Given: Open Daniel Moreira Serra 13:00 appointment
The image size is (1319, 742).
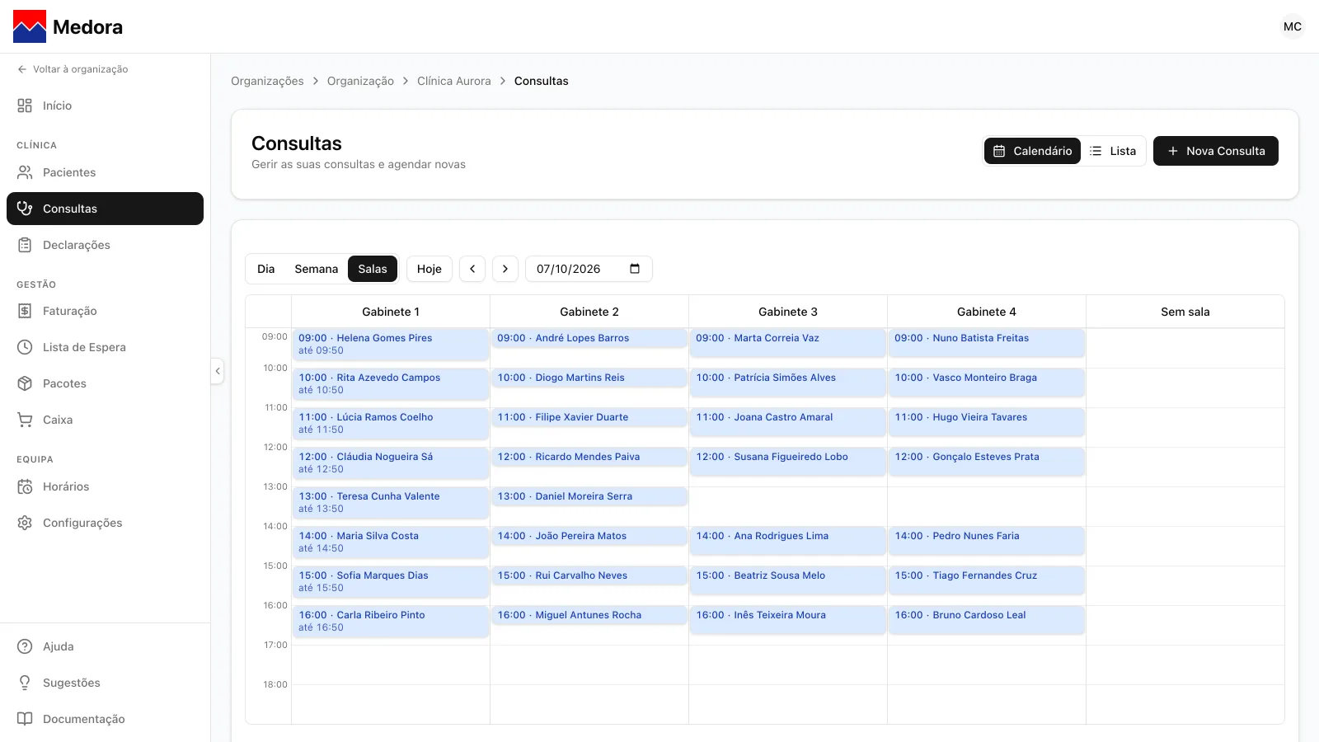Looking at the screenshot, I should [x=589, y=496].
